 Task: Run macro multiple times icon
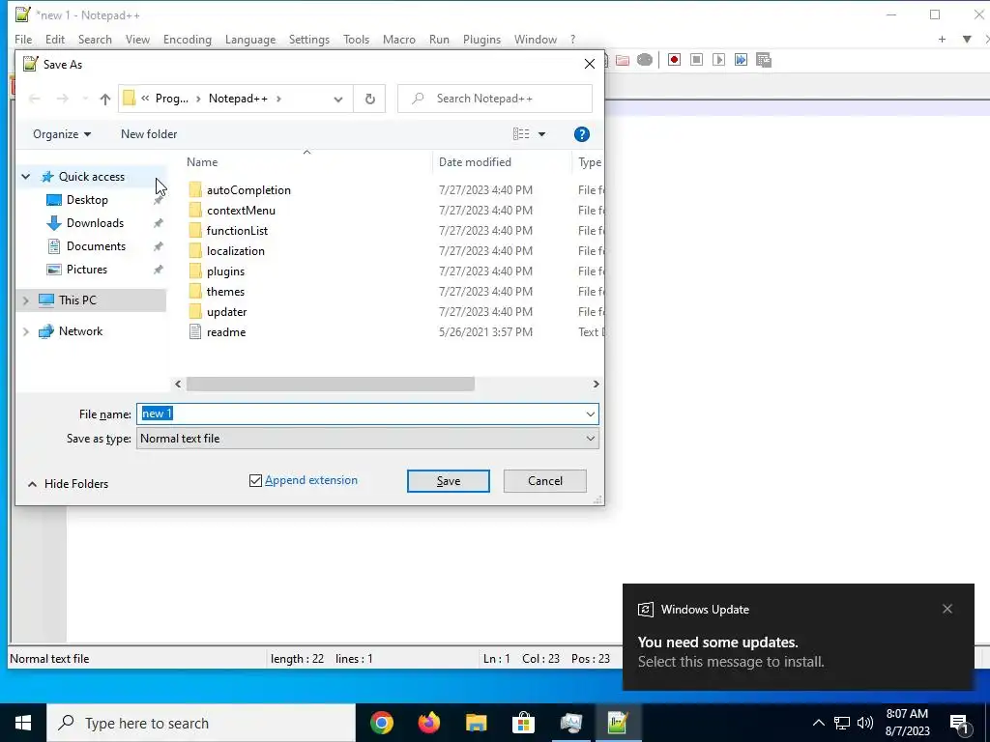click(x=742, y=60)
